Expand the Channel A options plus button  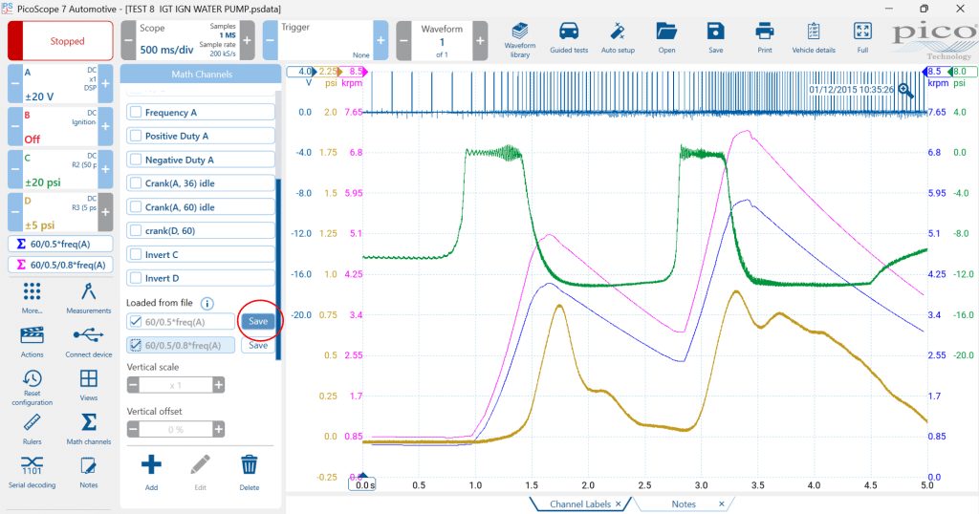(x=105, y=83)
